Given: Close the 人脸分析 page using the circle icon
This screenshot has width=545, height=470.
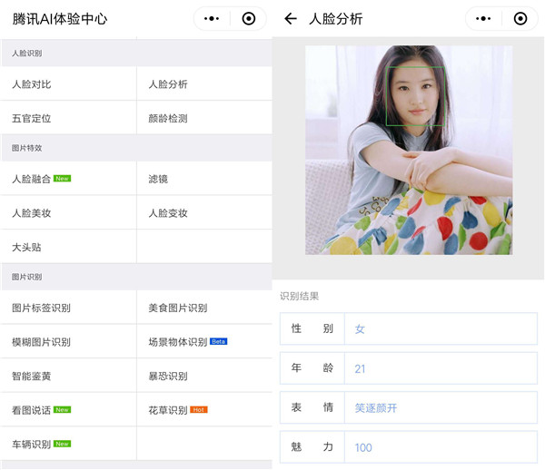Looking at the screenshot, I should pos(520,18).
